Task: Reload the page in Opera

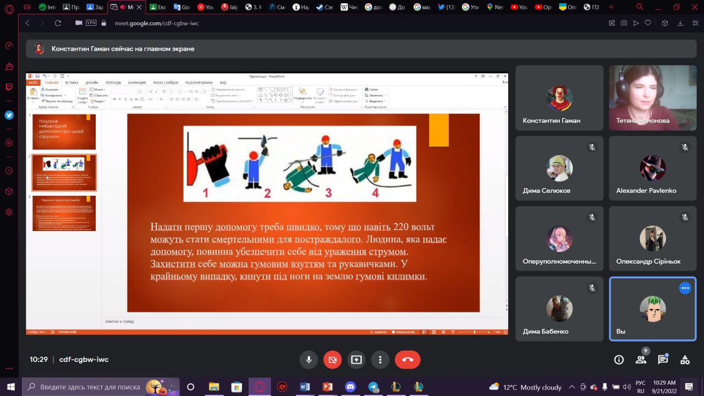Action: pyautogui.click(x=58, y=23)
